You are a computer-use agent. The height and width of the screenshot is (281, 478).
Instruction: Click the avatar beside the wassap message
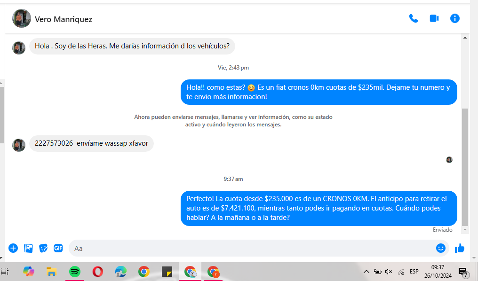[x=19, y=145]
